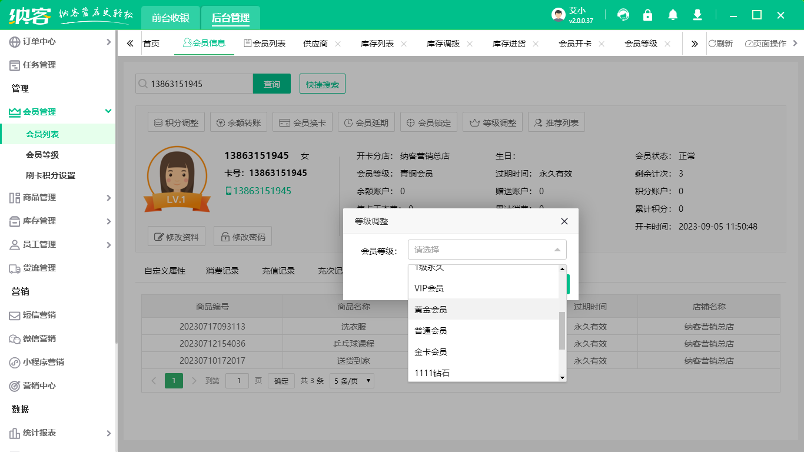Switch to 后台管理 tab
The image size is (804, 452).
coord(231,18)
